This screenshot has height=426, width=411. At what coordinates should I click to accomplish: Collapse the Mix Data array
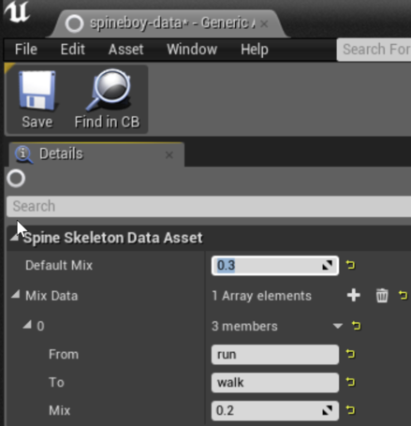pyautogui.click(x=16, y=294)
